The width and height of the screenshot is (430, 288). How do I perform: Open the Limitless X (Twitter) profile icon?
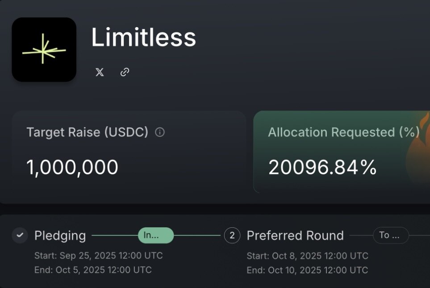pos(100,72)
